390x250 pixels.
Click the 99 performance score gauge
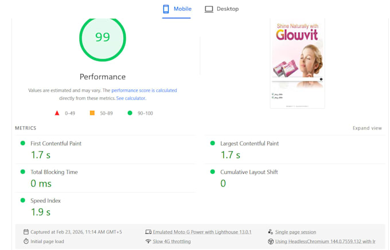[103, 37]
